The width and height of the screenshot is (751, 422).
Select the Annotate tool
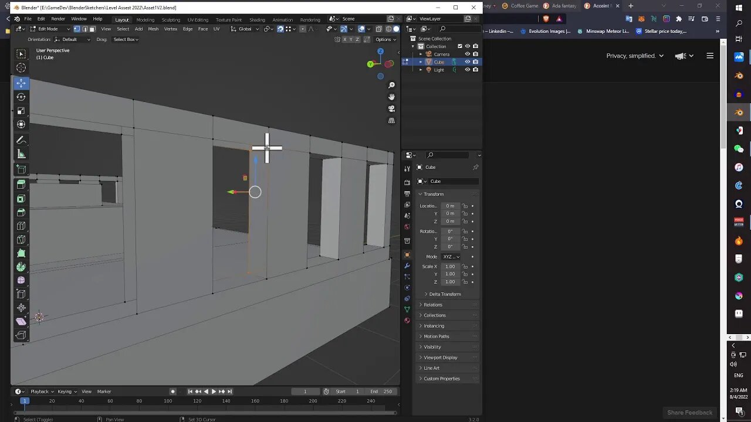click(21, 141)
